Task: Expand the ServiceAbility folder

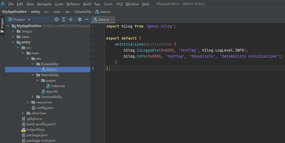Action: tap(32, 97)
